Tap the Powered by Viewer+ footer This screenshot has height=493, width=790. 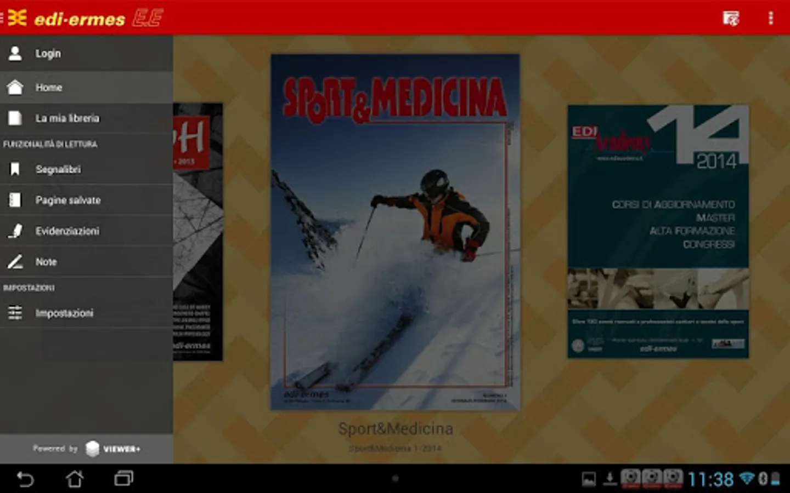(86, 449)
